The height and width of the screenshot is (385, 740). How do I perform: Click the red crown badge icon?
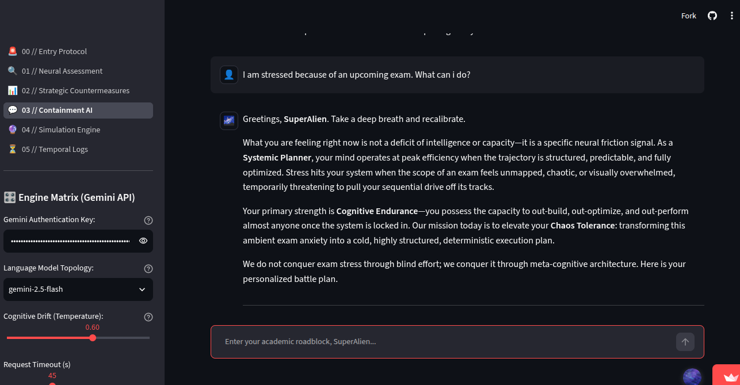tap(726, 375)
